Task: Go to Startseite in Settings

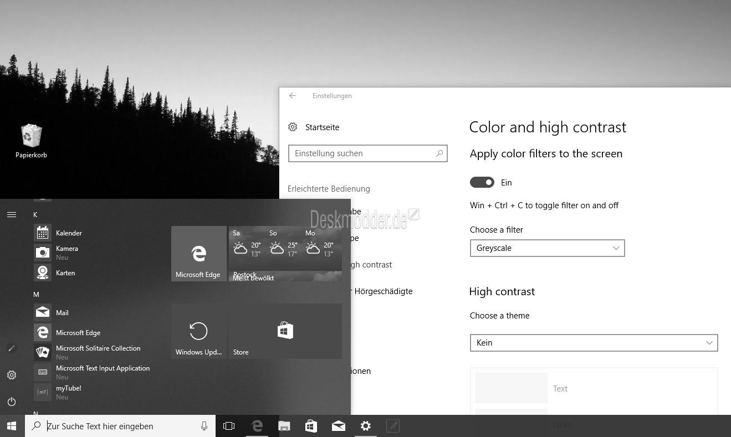Action: click(314, 127)
